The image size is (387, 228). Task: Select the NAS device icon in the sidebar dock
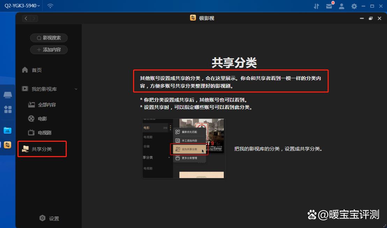[x=7, y=95]
